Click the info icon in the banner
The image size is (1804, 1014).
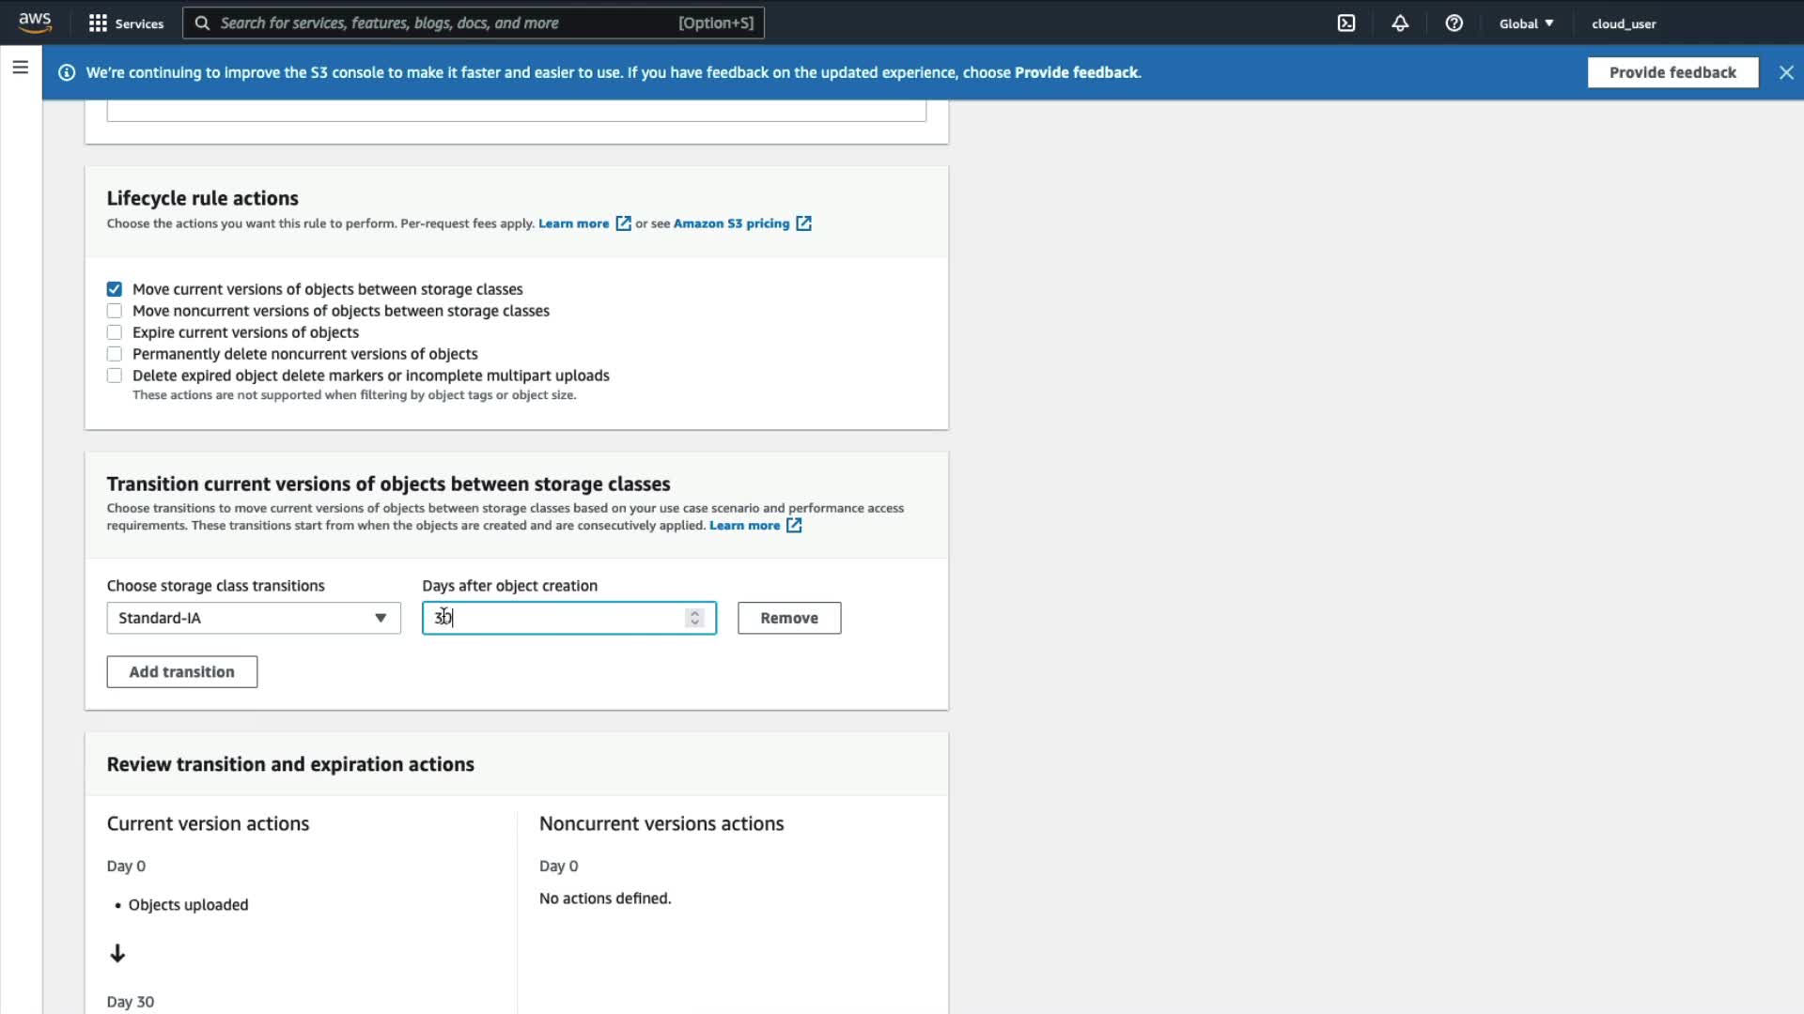tap(67, 72)
